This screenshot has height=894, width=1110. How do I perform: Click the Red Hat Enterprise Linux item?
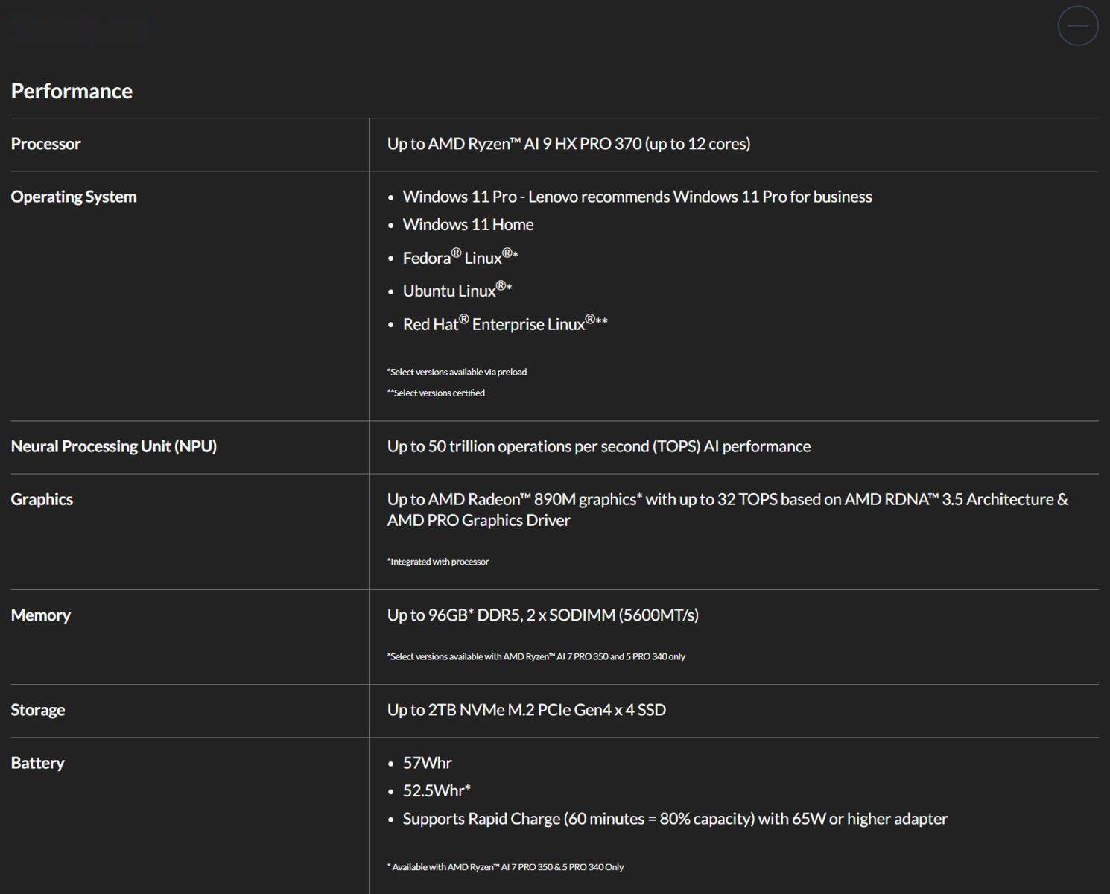505,323
